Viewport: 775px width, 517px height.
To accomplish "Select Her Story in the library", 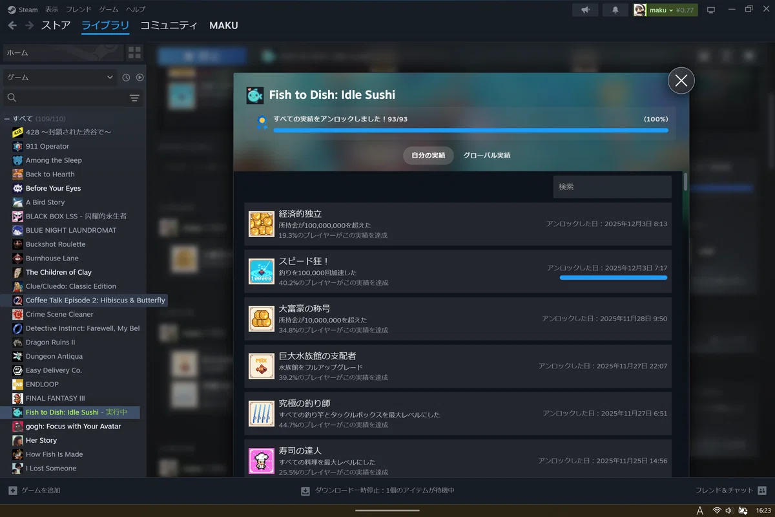I will click(x=41, y=440).
